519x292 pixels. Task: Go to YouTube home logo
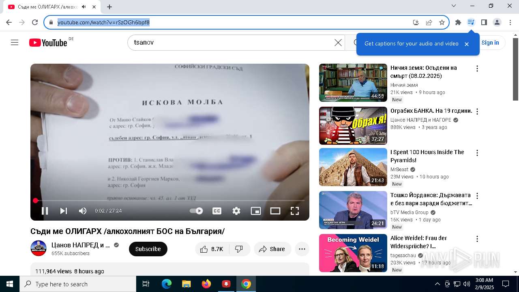click(48, 43)
